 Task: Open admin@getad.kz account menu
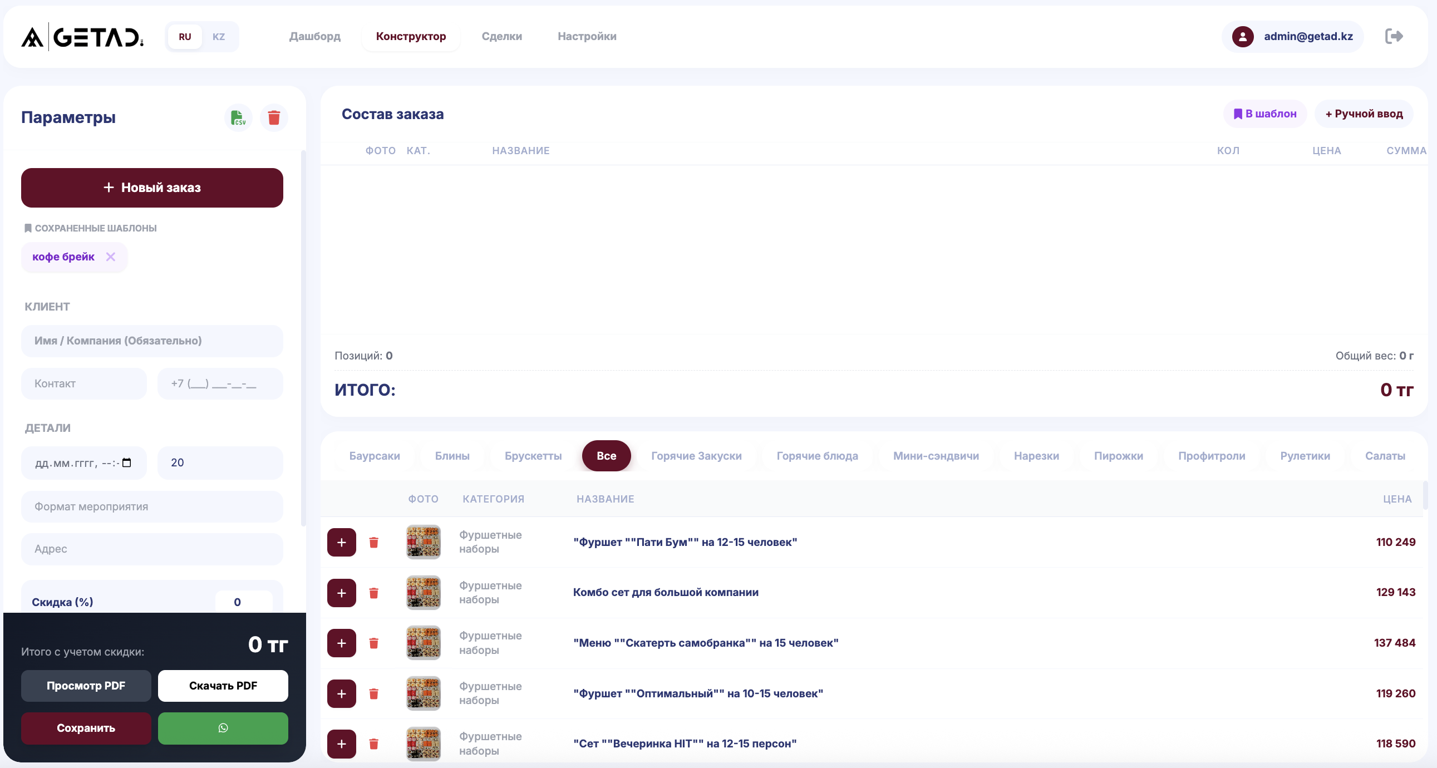point(1307,37)
